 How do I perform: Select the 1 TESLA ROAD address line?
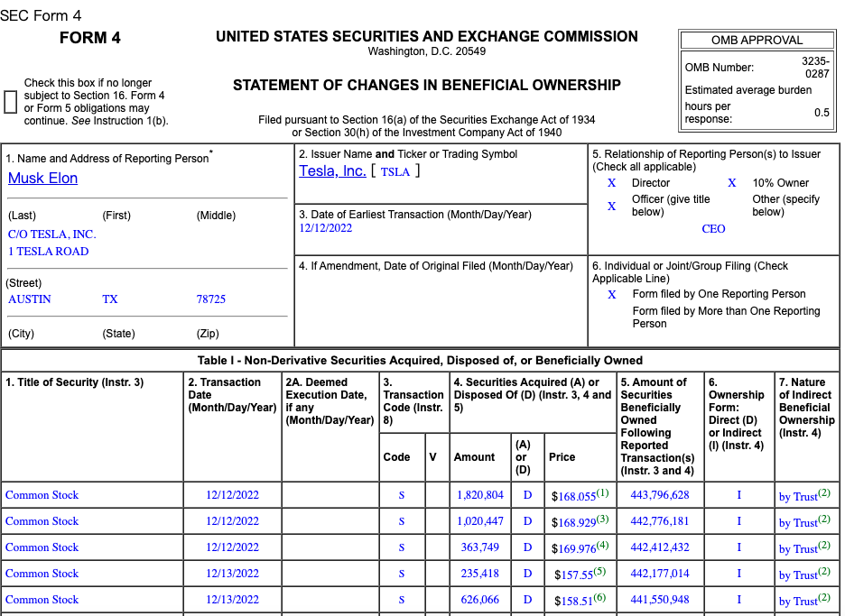[49, 252]
